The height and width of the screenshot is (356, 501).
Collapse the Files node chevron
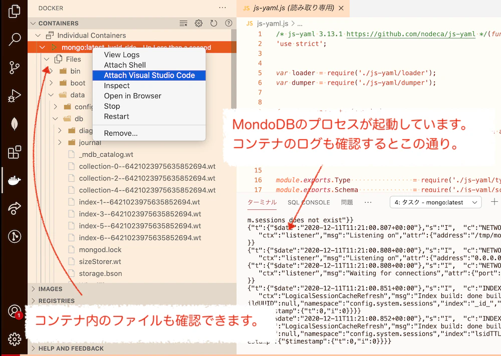pos(47,59)
